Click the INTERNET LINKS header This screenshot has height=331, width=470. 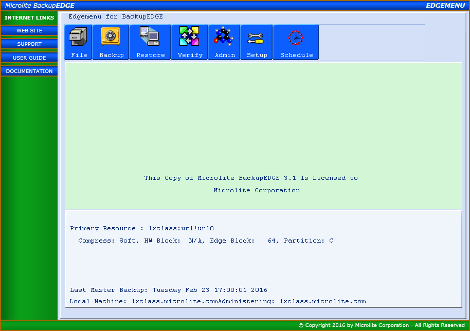point(29,17)
